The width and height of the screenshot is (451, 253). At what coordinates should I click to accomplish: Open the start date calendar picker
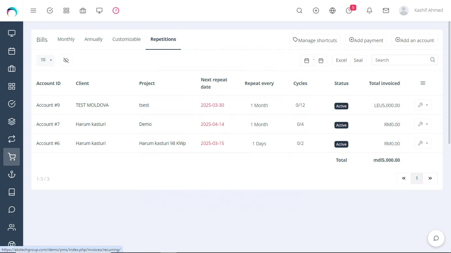[x=307, y=60]
